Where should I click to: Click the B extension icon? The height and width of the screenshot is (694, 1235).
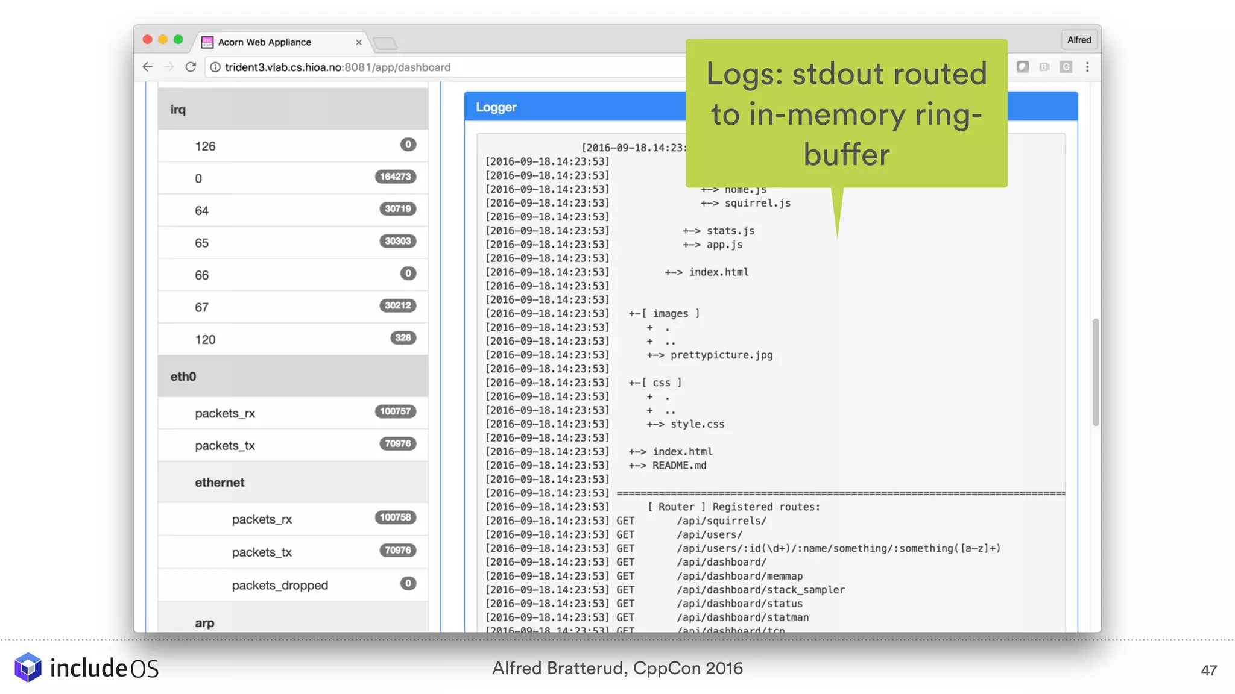pos(1044,67)
